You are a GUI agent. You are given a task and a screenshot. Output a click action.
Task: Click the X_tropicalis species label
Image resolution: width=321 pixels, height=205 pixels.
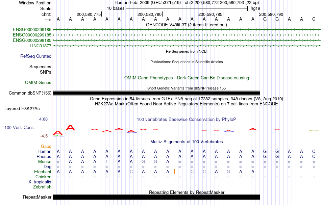point(40,182)
